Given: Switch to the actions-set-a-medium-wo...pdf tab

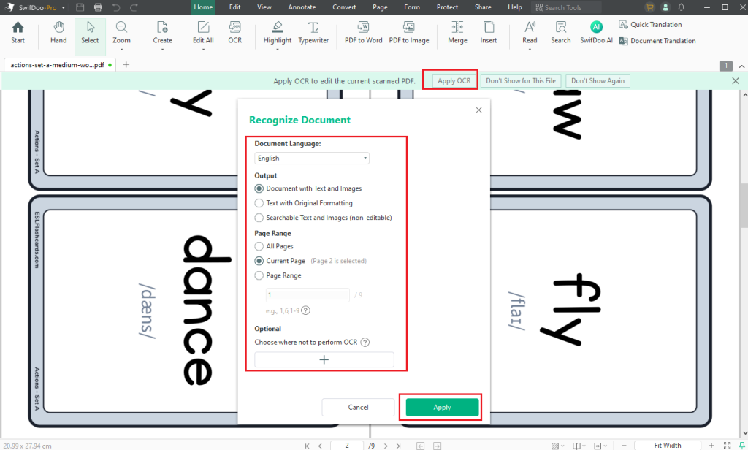Looking at the screenshot, I should pos(58,65).
